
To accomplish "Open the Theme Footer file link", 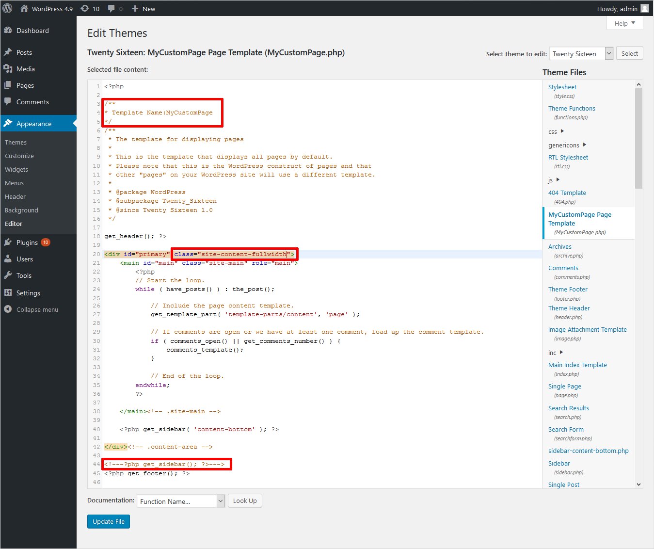I will [x=568, y=289].
